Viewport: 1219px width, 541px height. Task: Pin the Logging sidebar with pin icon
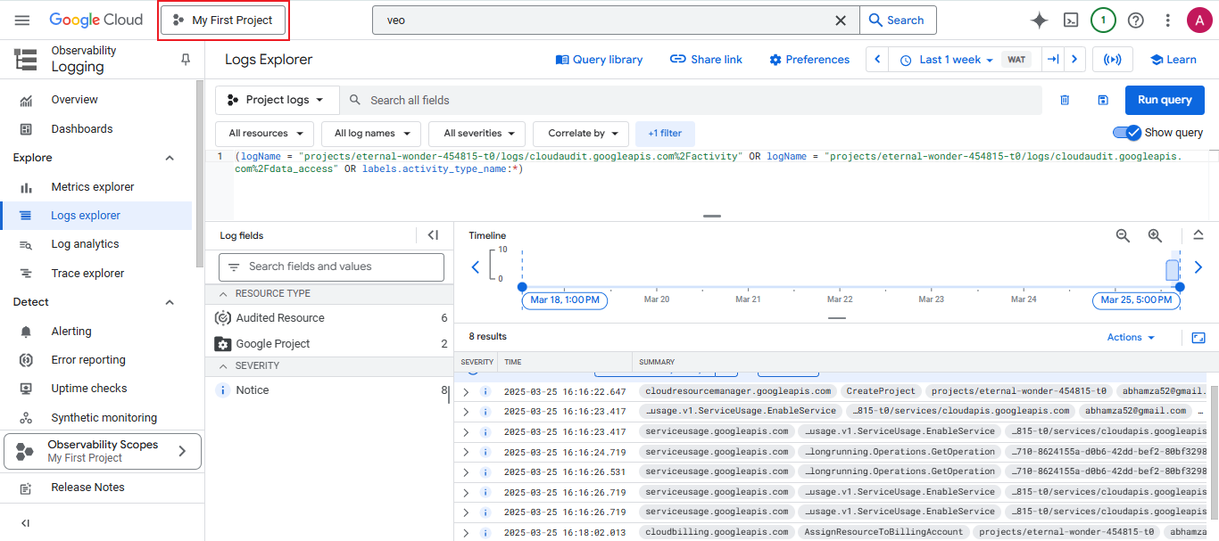click(186, 59)
